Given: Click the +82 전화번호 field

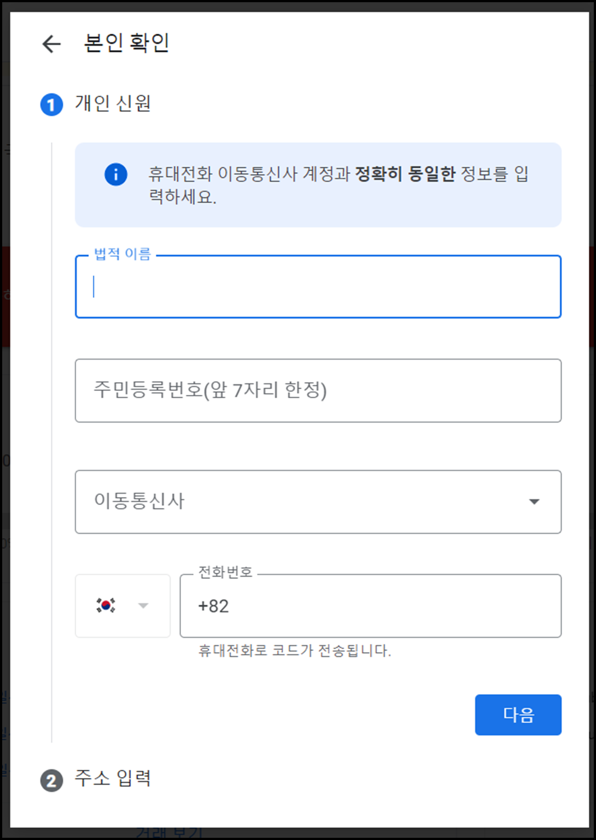Looking at the screenshot, I should point(371,606).
